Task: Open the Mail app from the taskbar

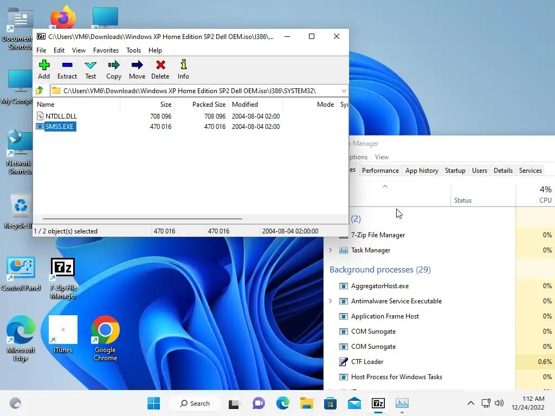Action: tap(354, 403)
